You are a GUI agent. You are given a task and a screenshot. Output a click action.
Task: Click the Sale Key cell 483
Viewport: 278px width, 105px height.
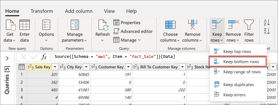43,90
